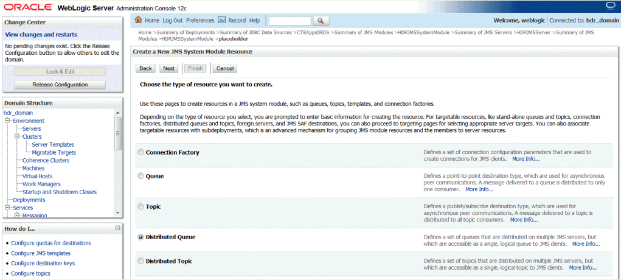The height and width of the screenshot is (280, 621).
Task: Collapse the Messaging tree node
Action: (x=16, y=215)
